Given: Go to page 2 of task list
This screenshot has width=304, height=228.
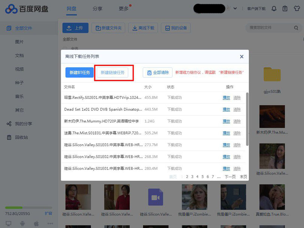Looking at the screenshot, I should 187,177.
